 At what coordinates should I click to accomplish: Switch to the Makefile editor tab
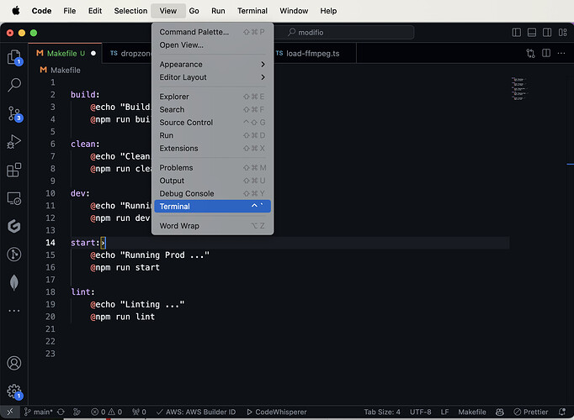[66, 53]
